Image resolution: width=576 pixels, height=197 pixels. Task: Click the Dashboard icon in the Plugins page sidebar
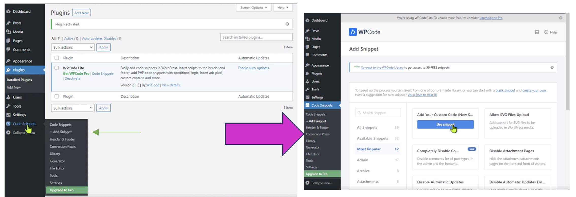8,11
